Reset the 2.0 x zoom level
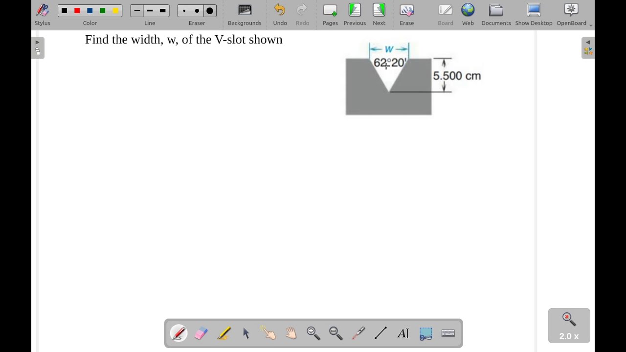626x352 pixels. coord(569,326)
